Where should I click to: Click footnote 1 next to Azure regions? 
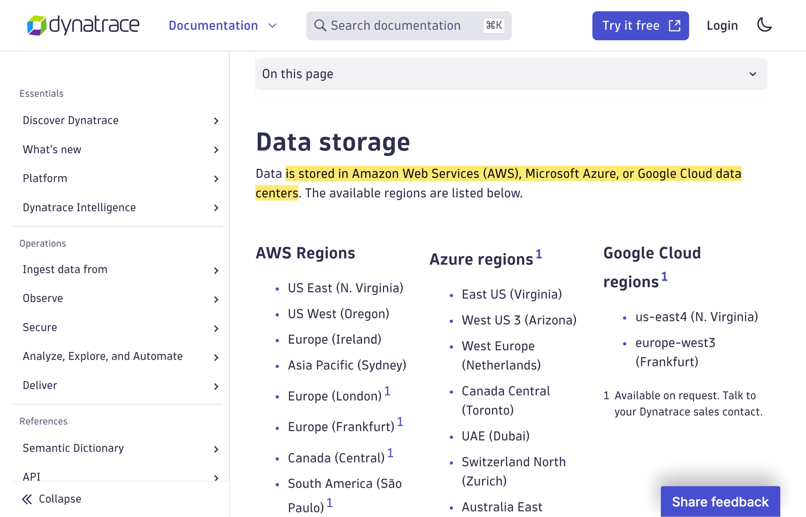(x=538, y=254)
